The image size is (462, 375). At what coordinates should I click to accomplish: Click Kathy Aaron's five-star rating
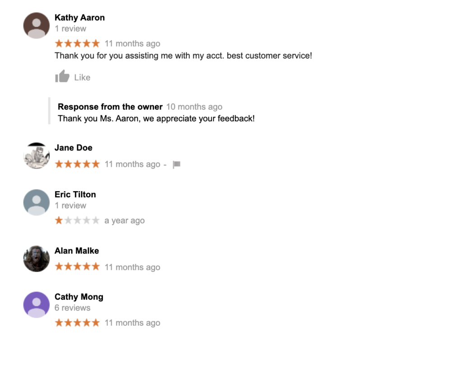pos(77,43)
